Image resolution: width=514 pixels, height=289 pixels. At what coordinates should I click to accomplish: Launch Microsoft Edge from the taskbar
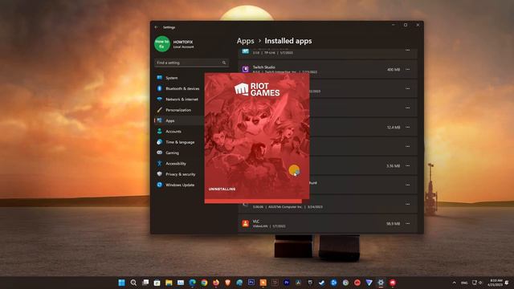(x=193, y=283)
